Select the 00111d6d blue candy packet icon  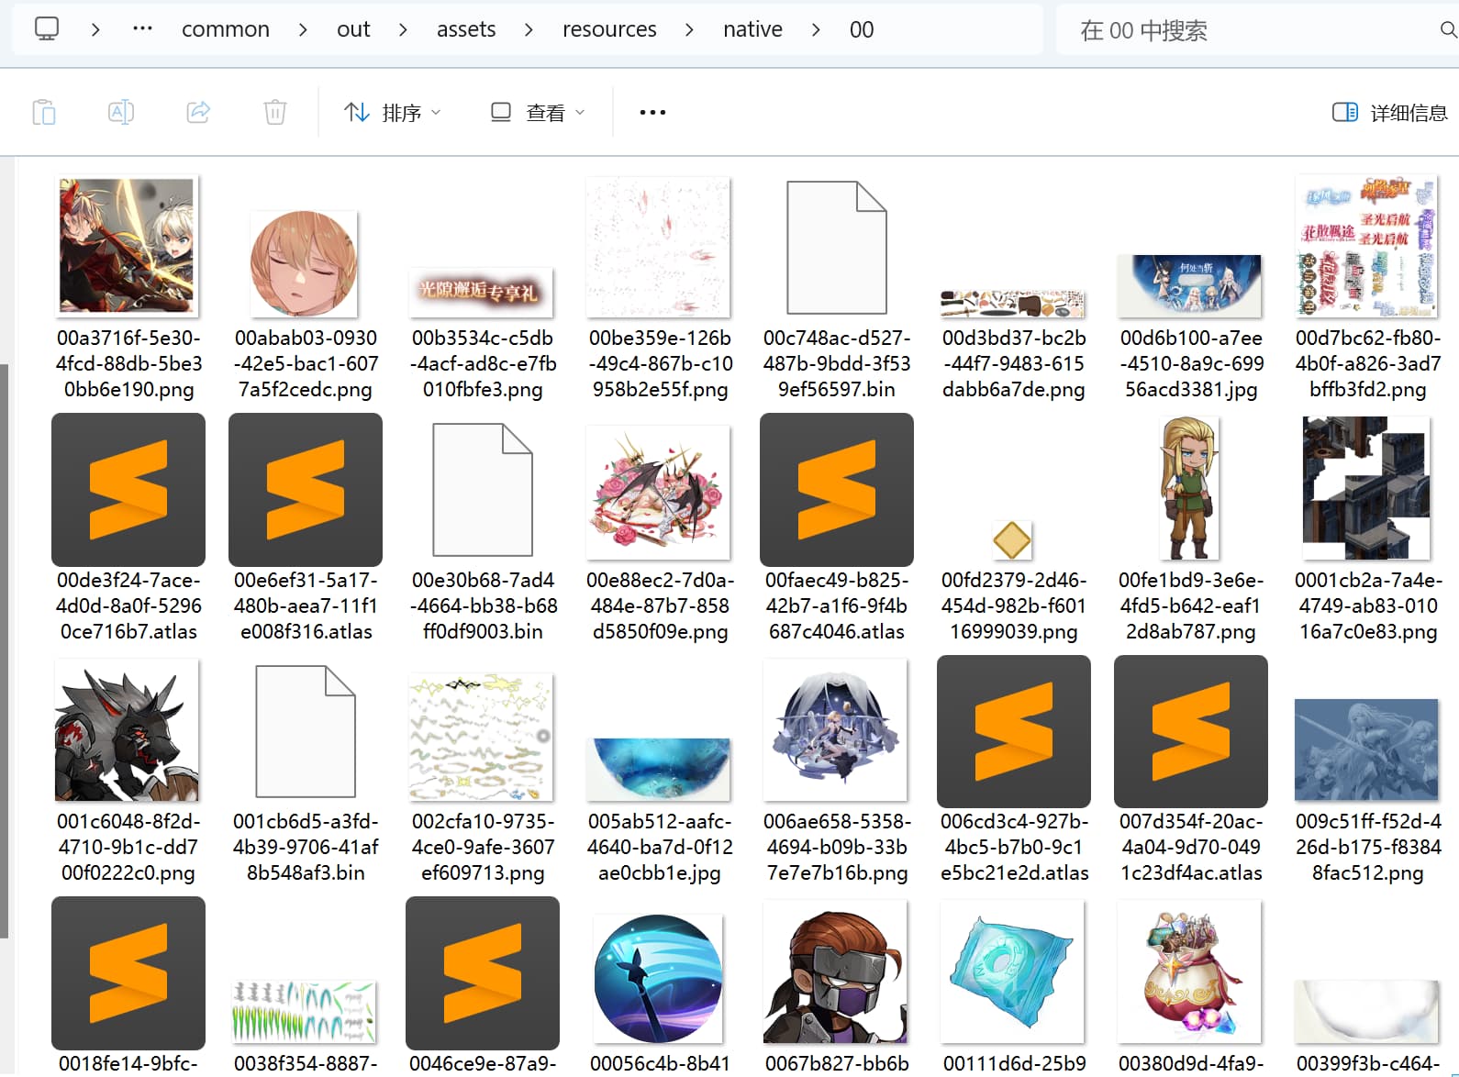coord(1012,972)
